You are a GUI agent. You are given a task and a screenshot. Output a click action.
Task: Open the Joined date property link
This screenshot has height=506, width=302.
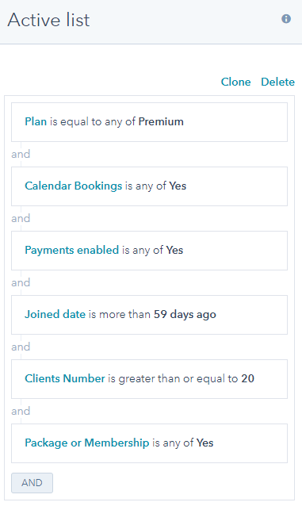55,314
